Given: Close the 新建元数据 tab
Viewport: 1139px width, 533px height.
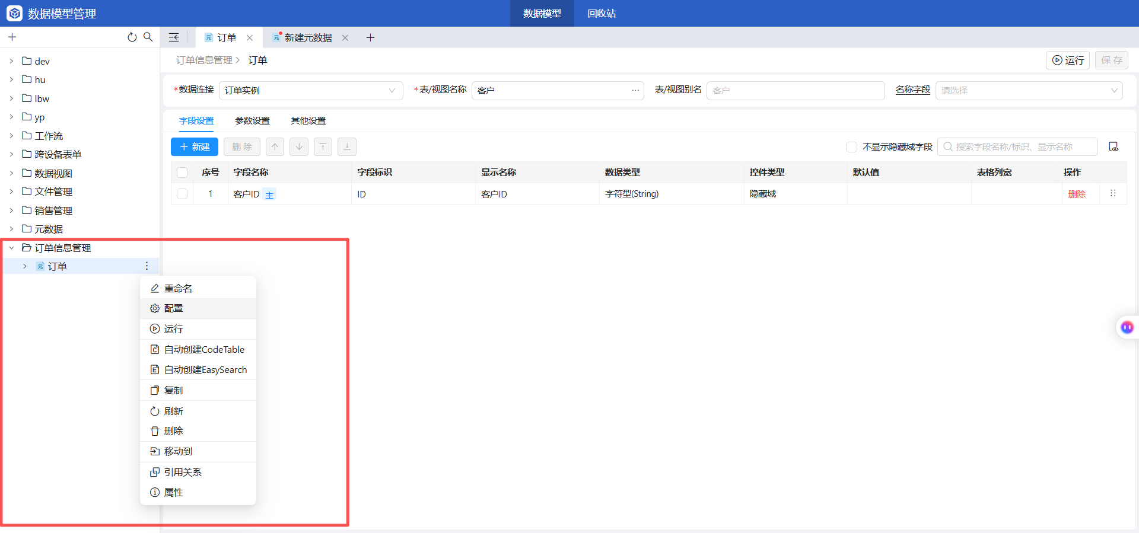Looking at the screenshot, I should 345,37.
